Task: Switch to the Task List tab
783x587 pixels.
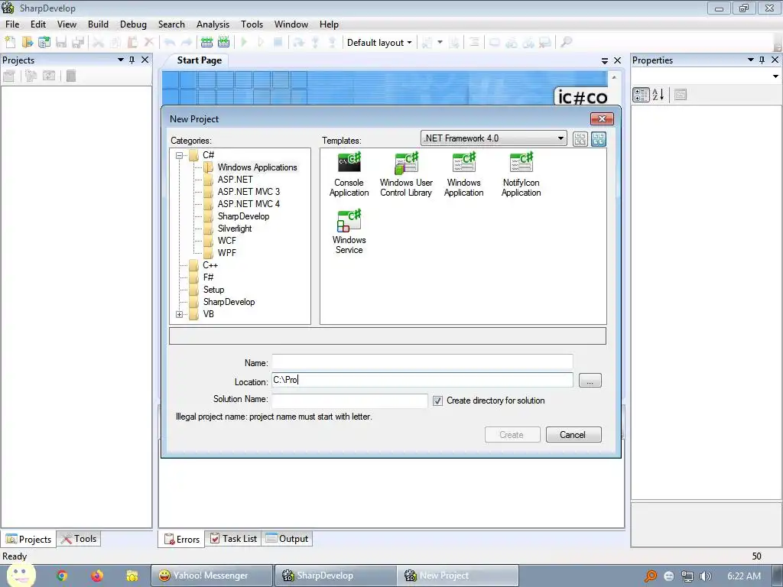Action: [233, 539]
